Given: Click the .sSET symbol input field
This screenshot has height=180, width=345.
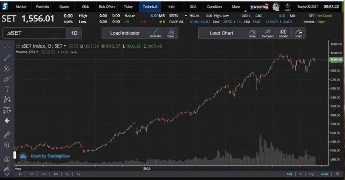Looking at the screenshot, I should tap(34, 33).
